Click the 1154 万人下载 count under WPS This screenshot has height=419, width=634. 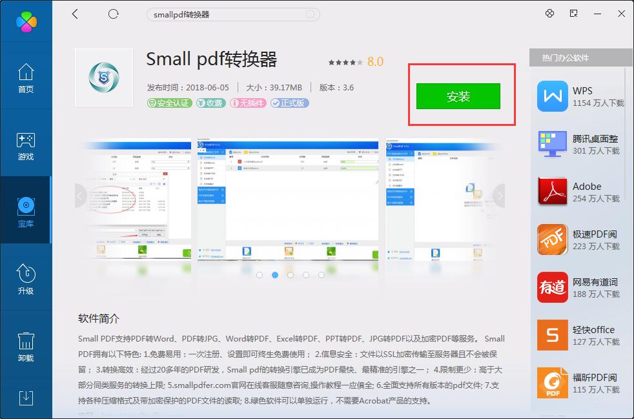pyautogui.click(x=598, y=103)
